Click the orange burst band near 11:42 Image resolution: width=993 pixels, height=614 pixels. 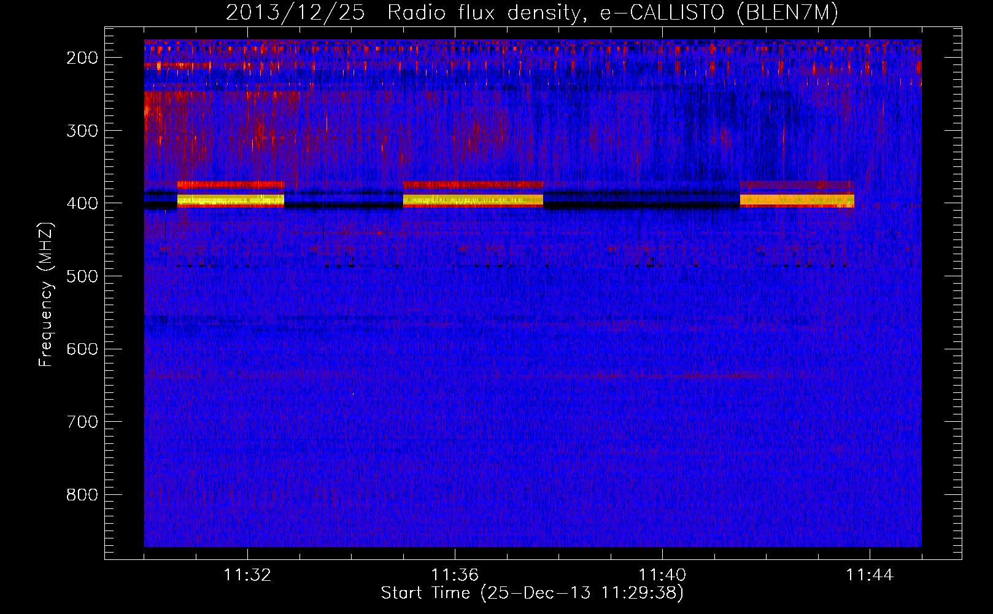pos(797,200)
